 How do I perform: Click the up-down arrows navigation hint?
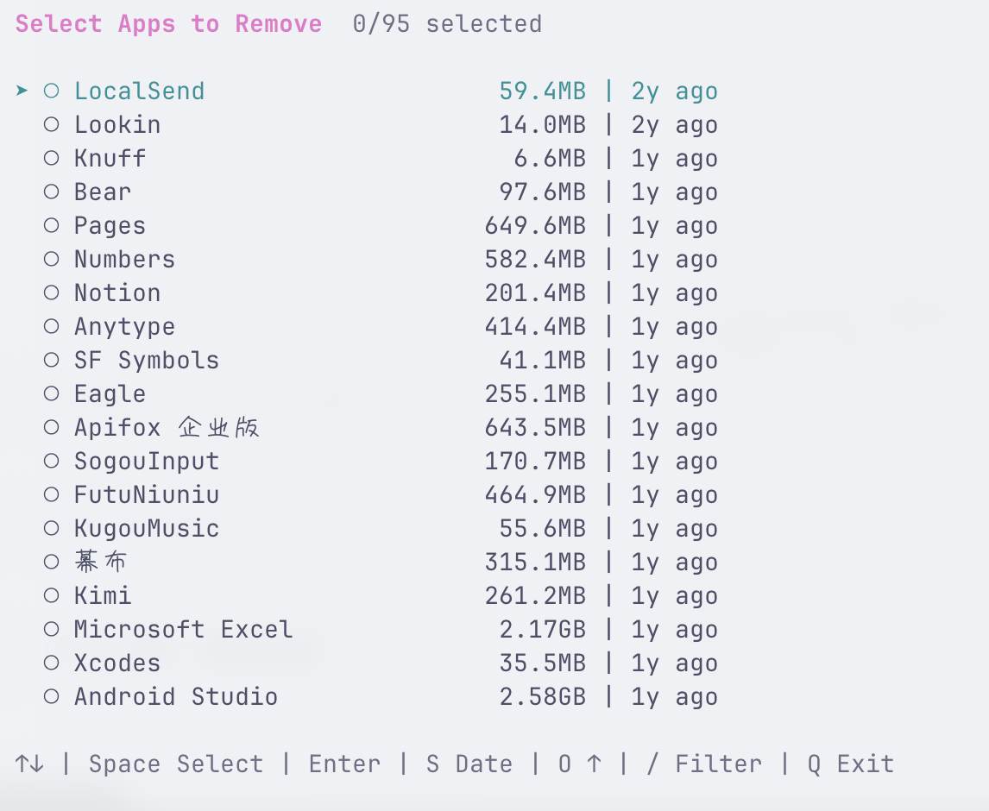click(x=29, y=764)
